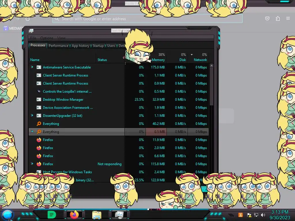Select the Desktop Window Manager row name

point(63,100)
